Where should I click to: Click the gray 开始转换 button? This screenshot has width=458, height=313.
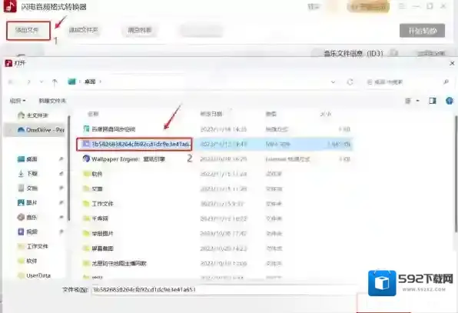pyautogui.click(x=422, y=31)
